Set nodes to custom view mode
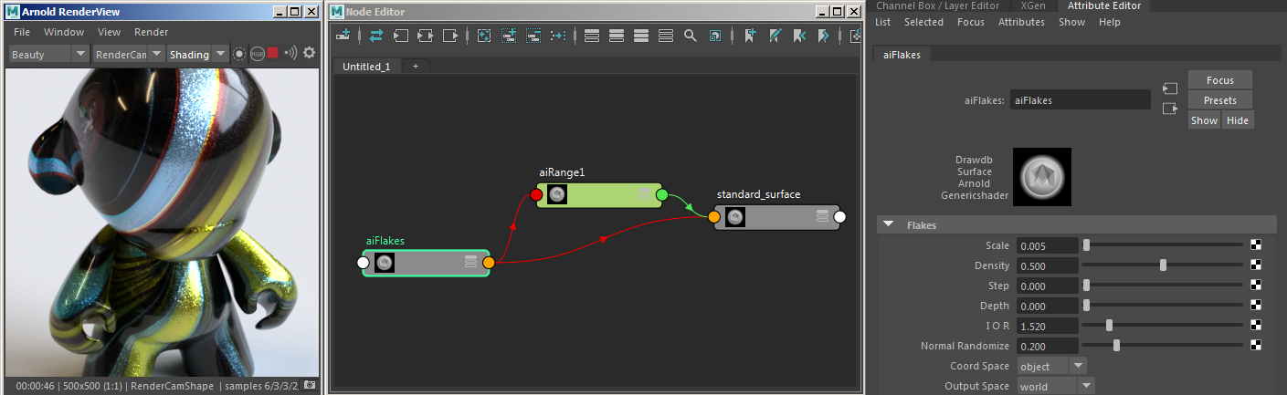The height and width of the screenshot is (395, 1287). tap(666, 36)
